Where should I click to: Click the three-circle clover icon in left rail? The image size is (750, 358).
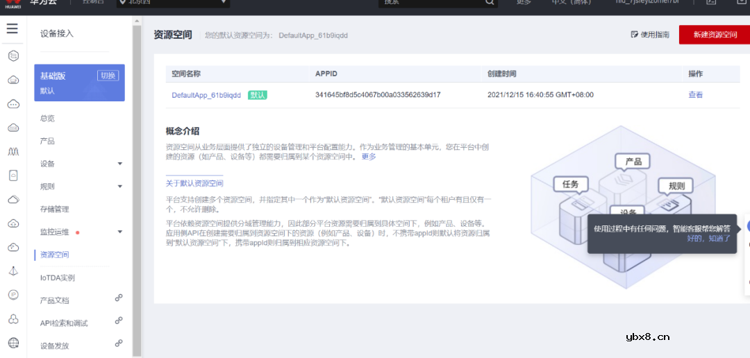13,319
